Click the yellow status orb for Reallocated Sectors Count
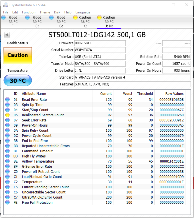The width and height of the screenshot is (194, 218). pos(7,115)
